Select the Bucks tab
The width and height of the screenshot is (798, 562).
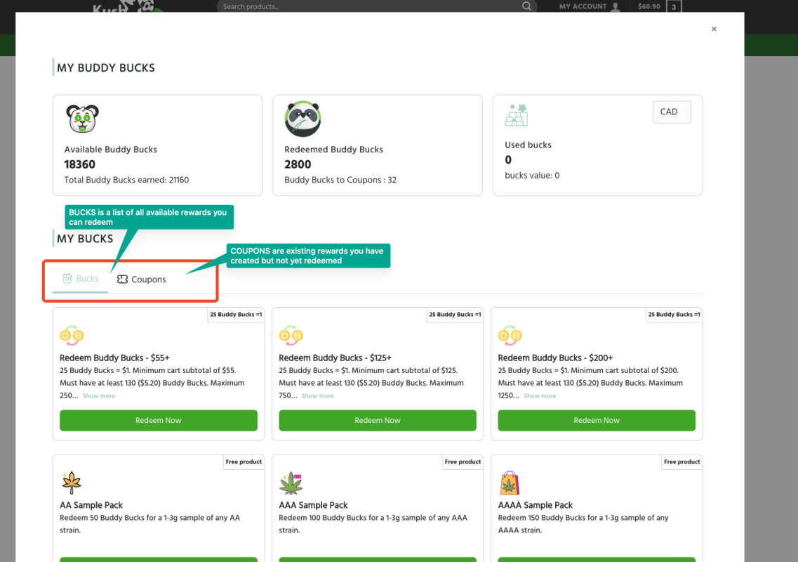[x=81, y=278]
